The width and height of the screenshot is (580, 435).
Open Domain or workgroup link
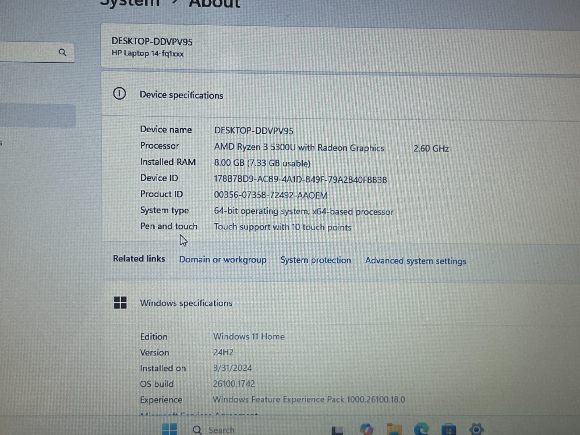(x=223, y=260)
